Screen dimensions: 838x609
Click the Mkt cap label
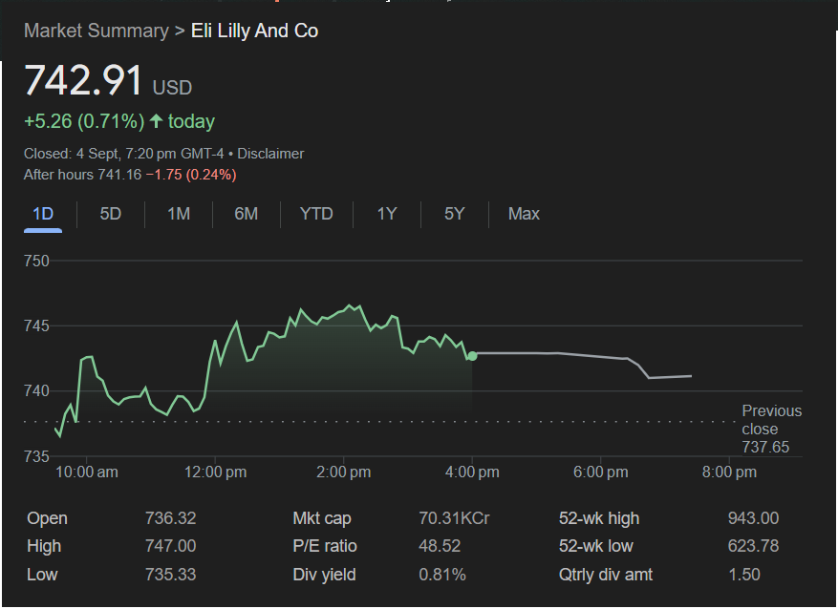pos(322,518)
